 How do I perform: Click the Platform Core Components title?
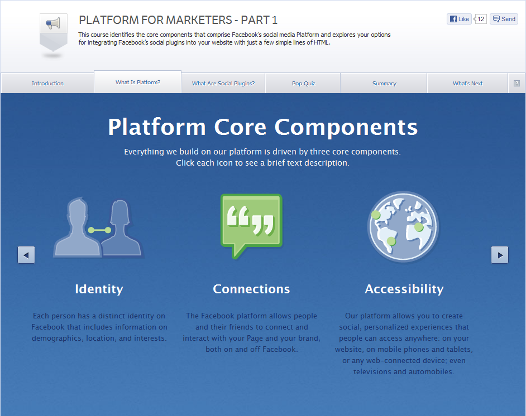pos(262,127)
